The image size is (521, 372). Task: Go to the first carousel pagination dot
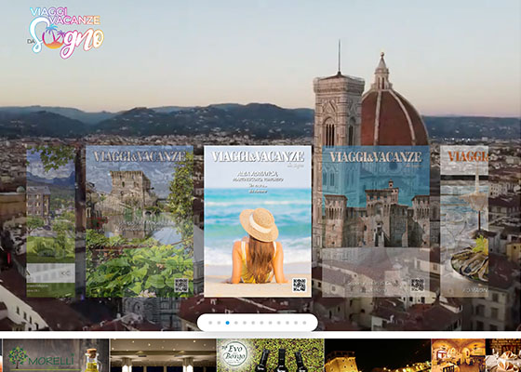[x=210, y=323]
